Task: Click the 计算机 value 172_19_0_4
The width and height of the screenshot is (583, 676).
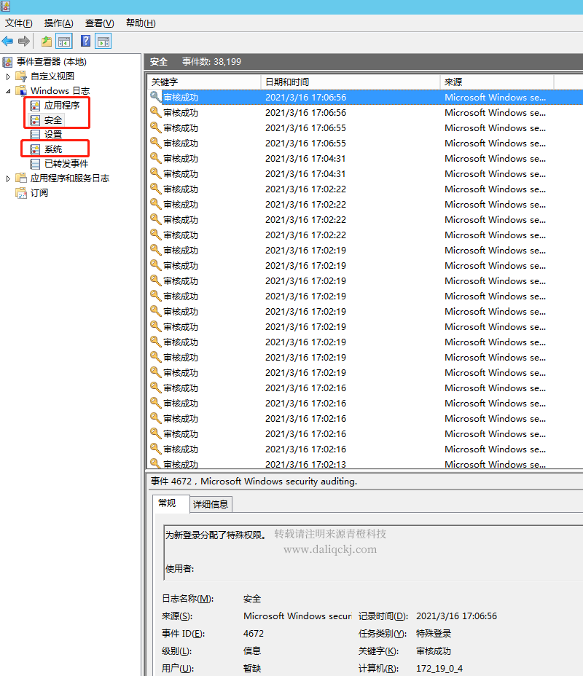Action: pos(439,668)
